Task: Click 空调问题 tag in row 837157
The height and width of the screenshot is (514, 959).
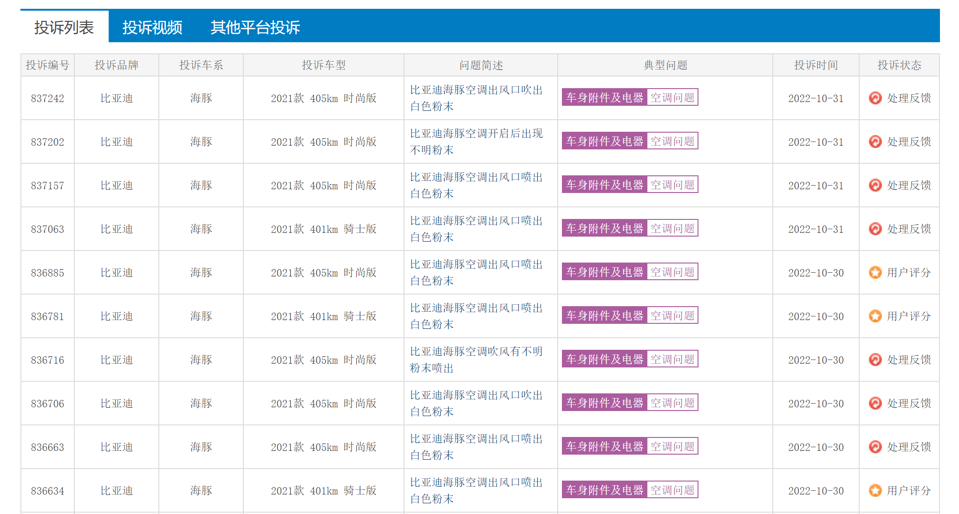Action: pos(672,185)
